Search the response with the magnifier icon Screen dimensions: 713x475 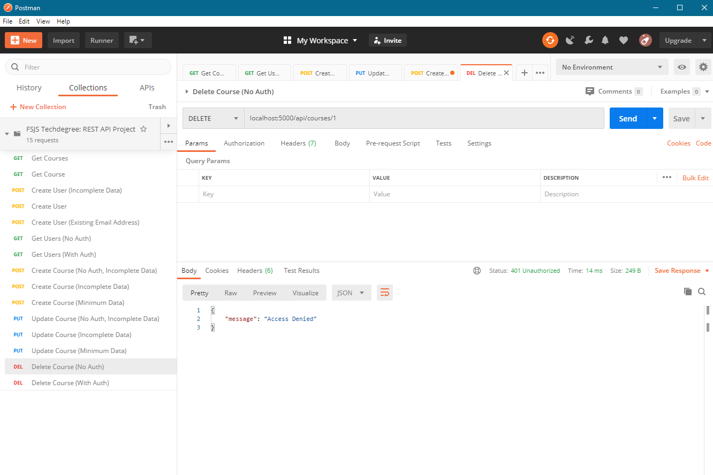coord(701,292)
